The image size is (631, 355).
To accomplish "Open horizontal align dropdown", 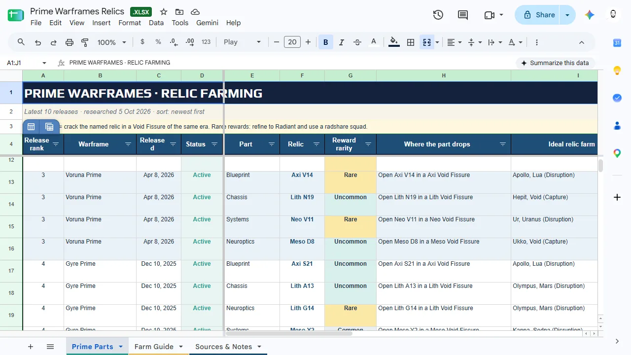I will coord(454,42).
